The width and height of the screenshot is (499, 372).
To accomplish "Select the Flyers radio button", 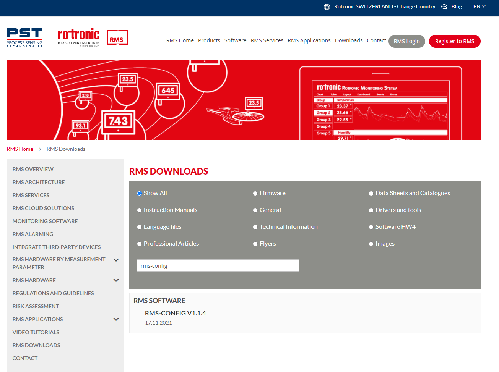I will [255, 244].
